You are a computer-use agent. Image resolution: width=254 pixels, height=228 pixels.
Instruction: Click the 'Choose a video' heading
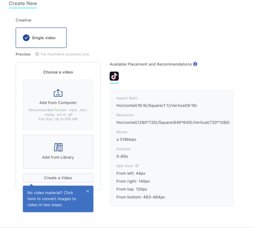point(58,72)
